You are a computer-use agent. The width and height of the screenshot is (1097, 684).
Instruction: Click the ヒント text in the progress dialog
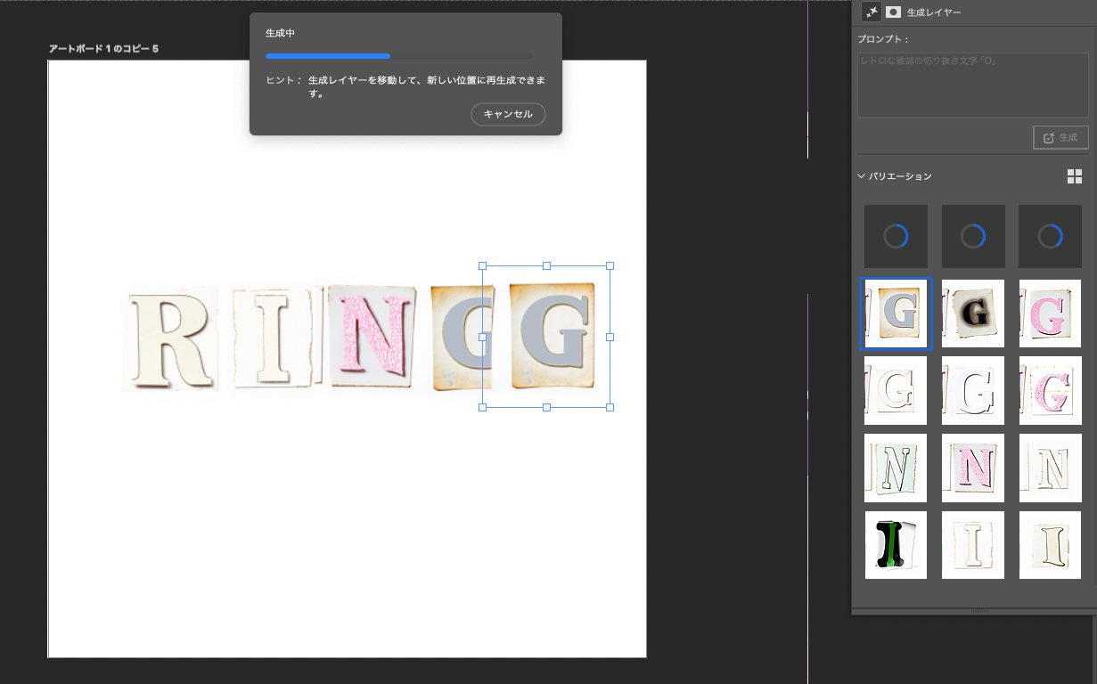(x=283, y=80)
